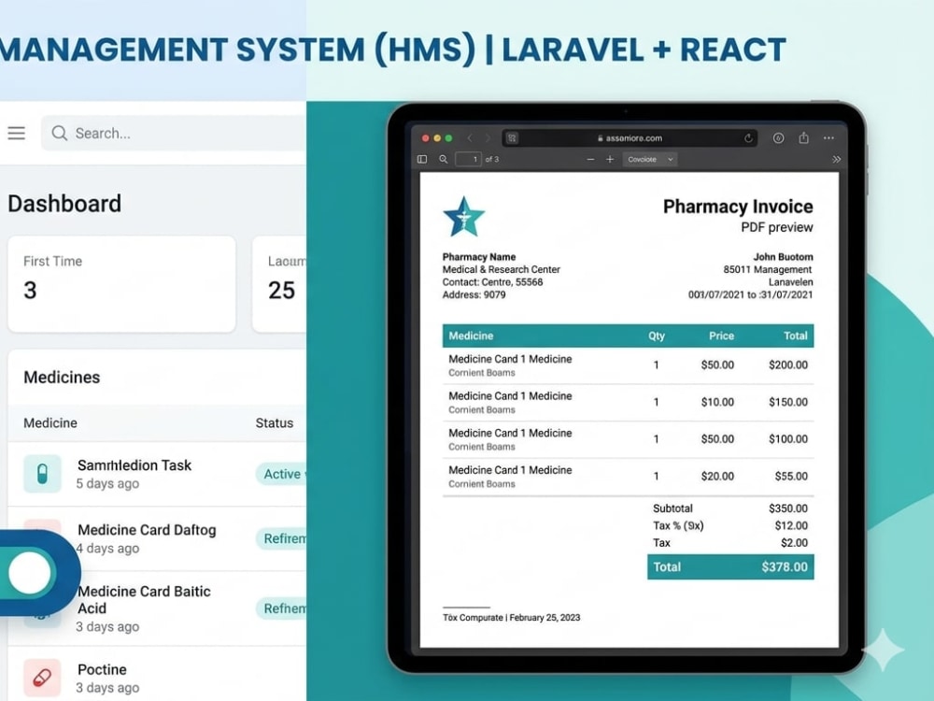This screenshot has width=934, height=701.
Task: Click the tab overview icon in address bar
Action: point(512,137)
